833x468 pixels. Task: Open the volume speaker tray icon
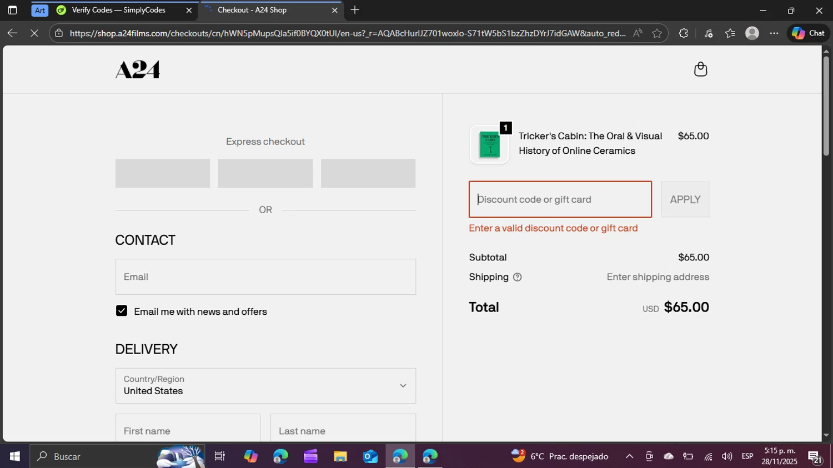click(727, 456)
